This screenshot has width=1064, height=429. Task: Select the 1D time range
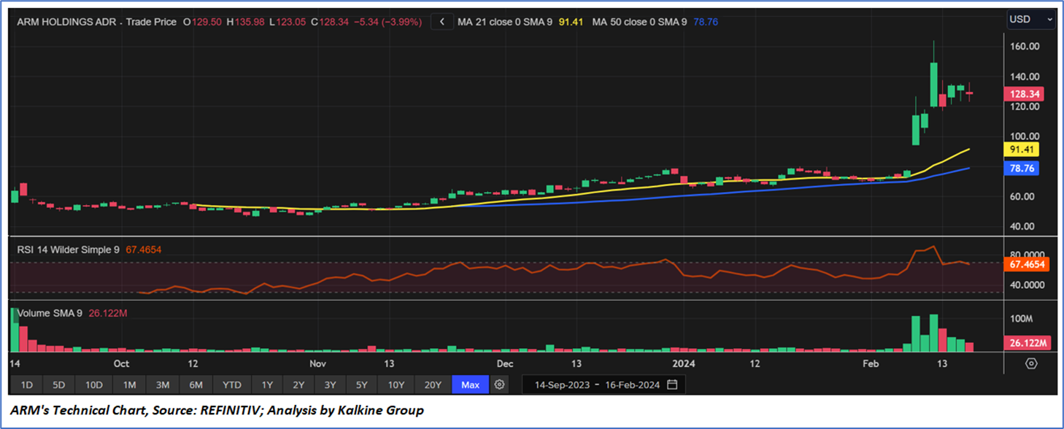[x=26, y=384]
